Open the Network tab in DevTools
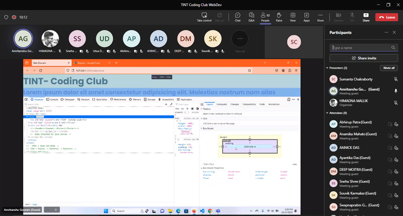The width and height of the screenshot is (403, 216). pos(83,99)
